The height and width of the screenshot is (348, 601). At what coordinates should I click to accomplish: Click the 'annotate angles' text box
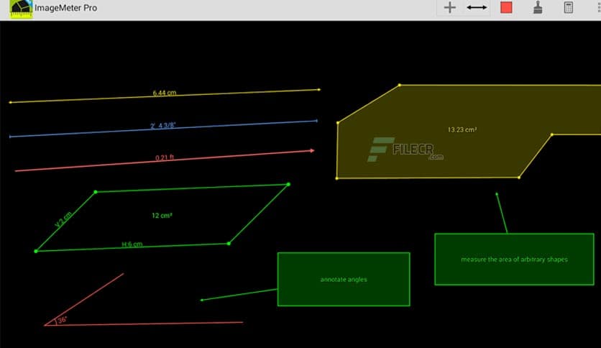[x=344, y=279]
